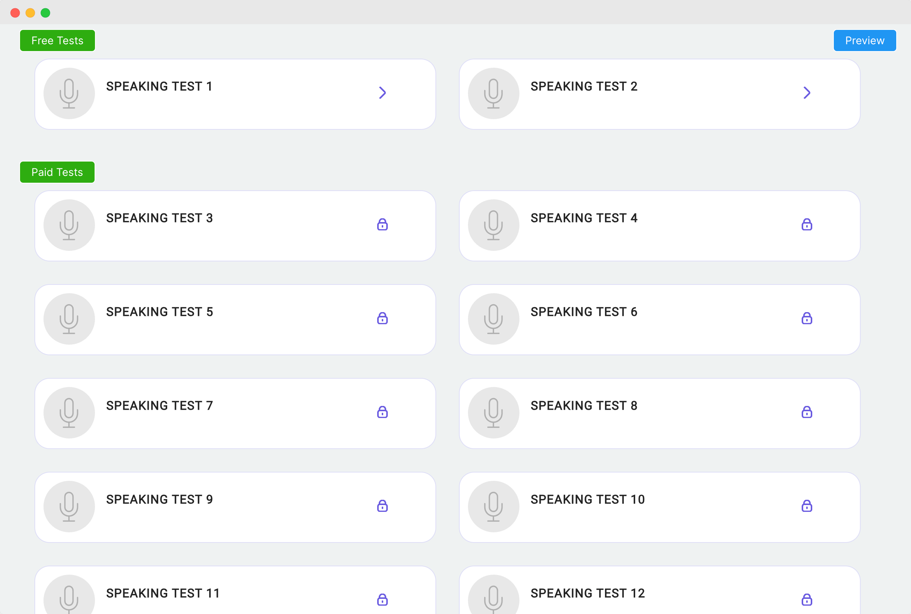This screenshot has width=911, height=614.
Task: Click the lock icon on Speaking Test 12
Action: [x=807, y=600]
